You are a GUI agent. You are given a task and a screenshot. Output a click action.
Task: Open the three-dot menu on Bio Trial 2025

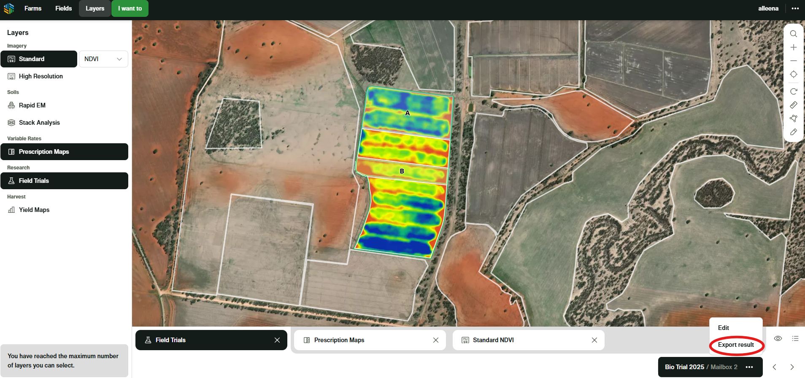click(749, 367)
